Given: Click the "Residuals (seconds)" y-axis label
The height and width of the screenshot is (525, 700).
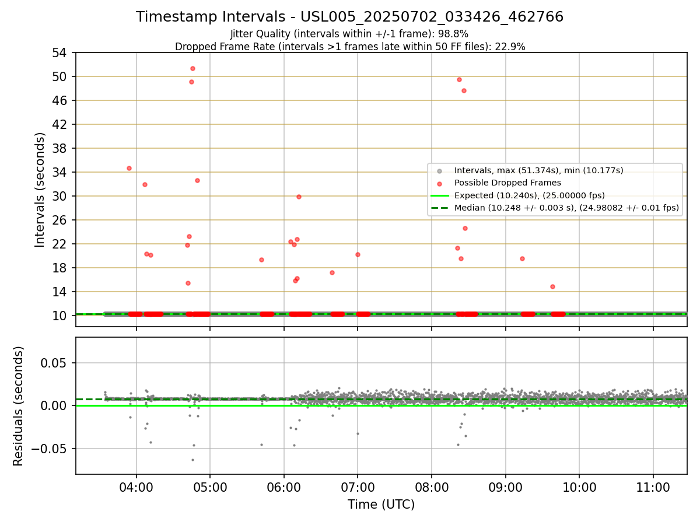Looking at the screenshot, I should [19, 406].
